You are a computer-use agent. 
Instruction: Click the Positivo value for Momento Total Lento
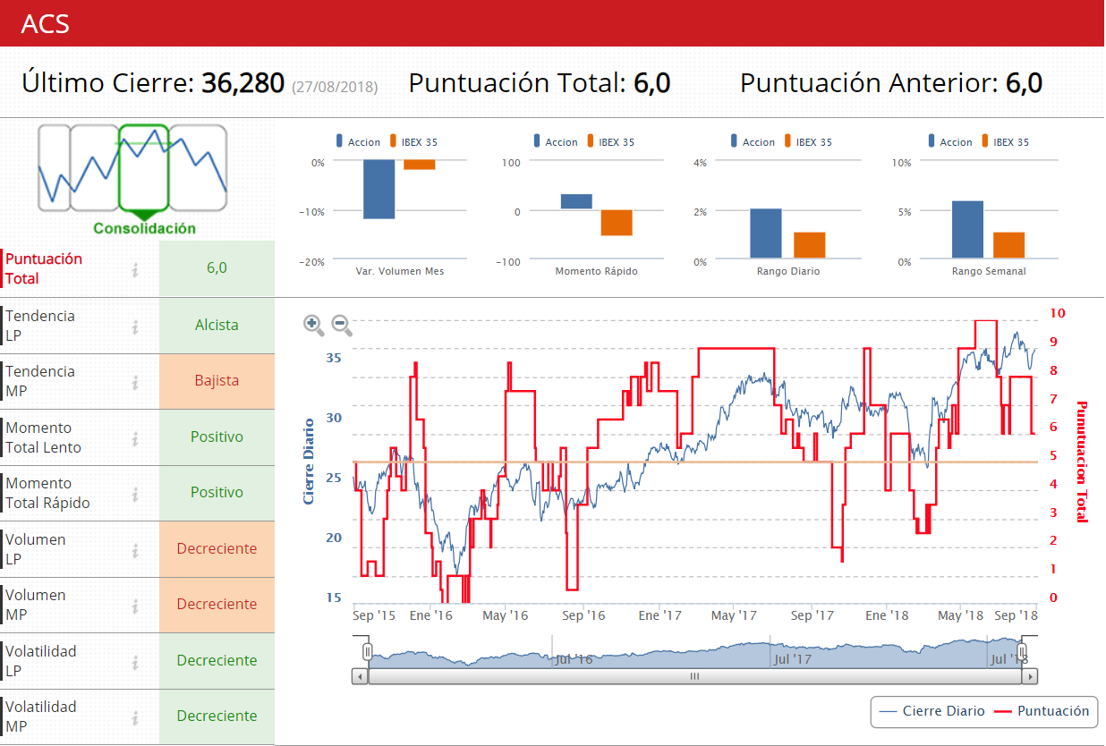(217, 437)
